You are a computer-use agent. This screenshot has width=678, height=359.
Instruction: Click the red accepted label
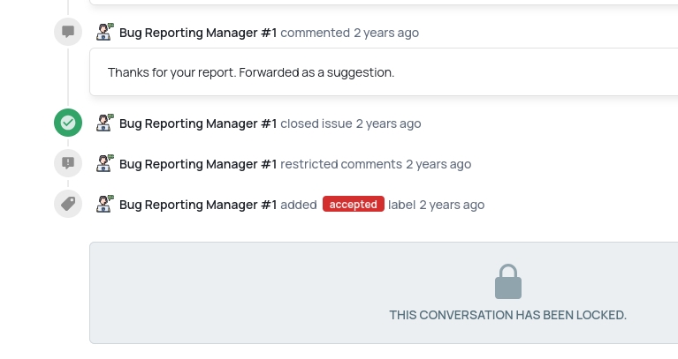pyautogui.click(x=354, y=205)
